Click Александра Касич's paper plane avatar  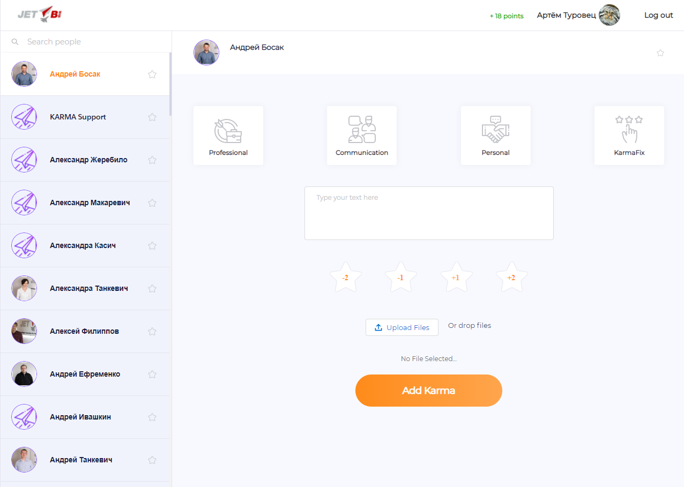click(24, 245)
